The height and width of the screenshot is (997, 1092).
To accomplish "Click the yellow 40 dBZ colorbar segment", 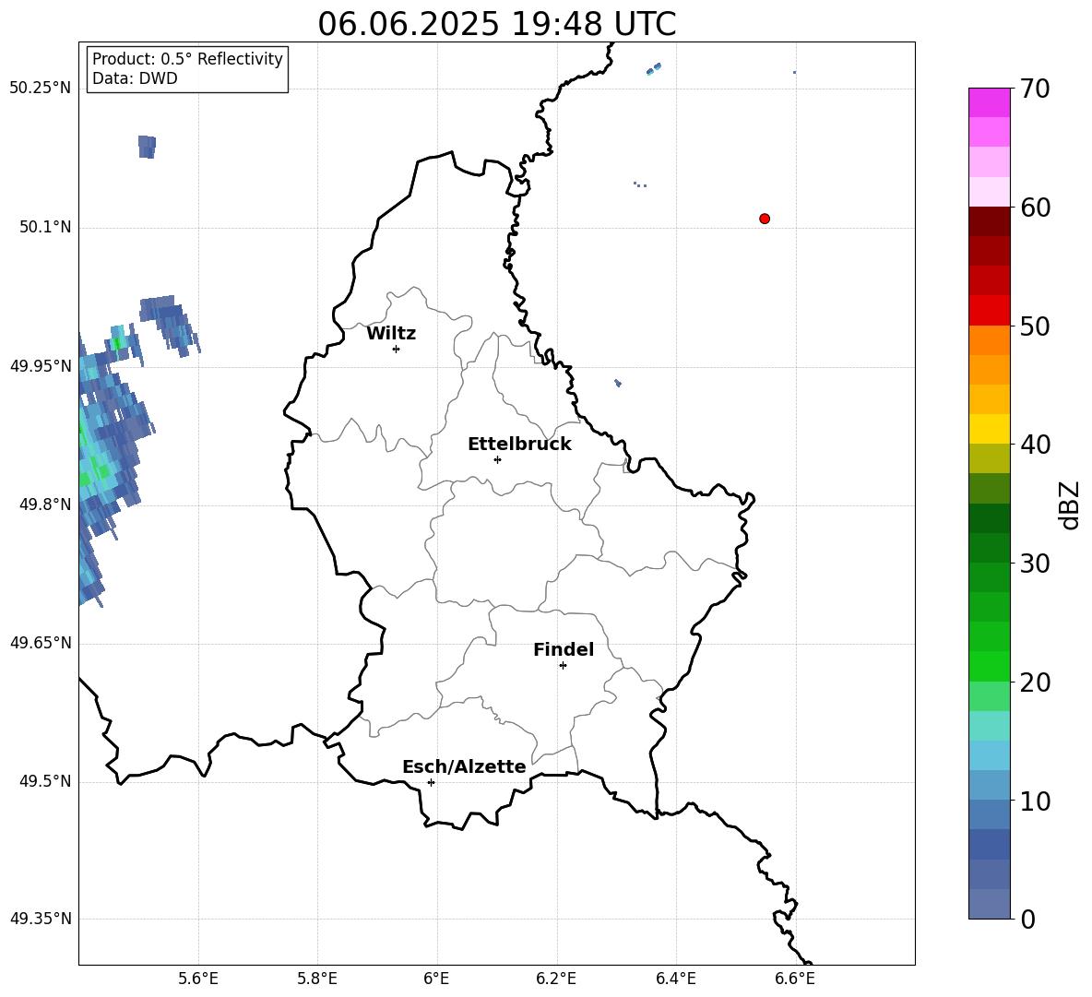I will (x=989, y=429).
